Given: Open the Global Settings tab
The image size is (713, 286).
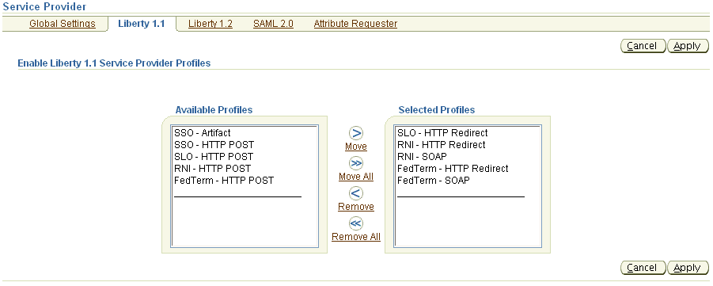Looking at the screenshot, I should [63, 24].
